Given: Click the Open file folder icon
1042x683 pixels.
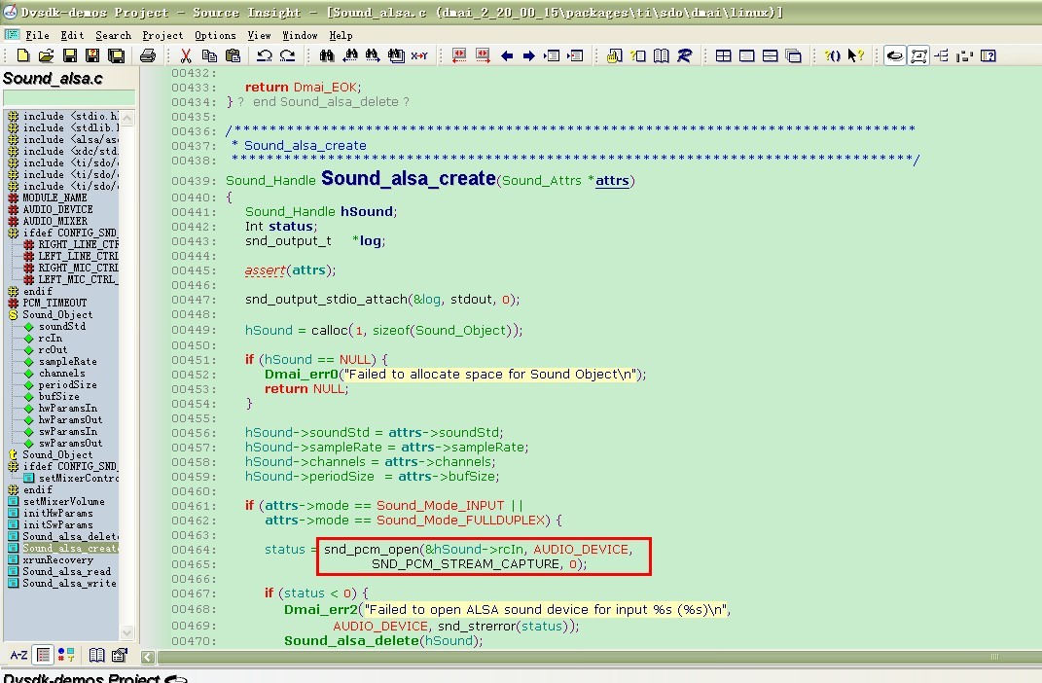Looking at the screenshot, I should click(x=46, y=55).
